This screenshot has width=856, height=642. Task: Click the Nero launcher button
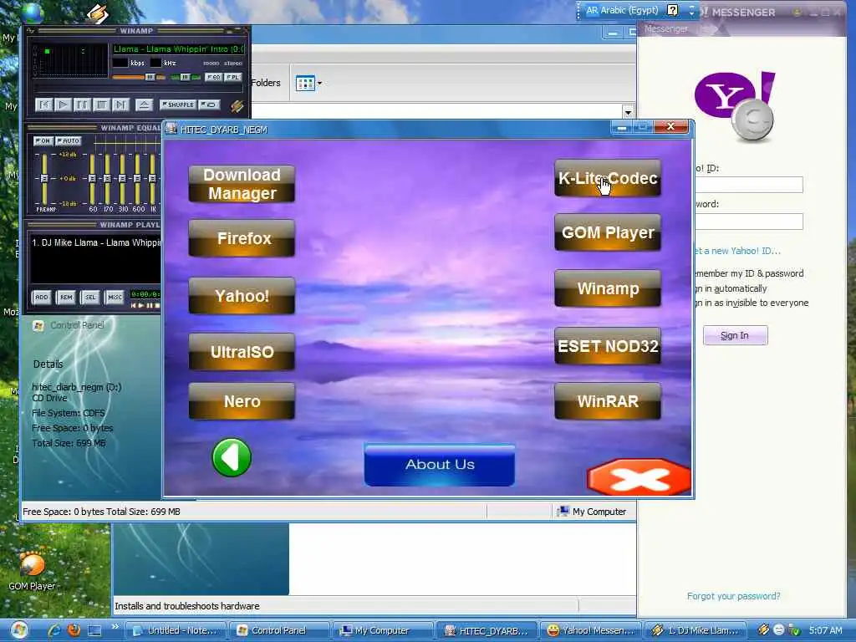pyautogui.click(x=242, y=401)
